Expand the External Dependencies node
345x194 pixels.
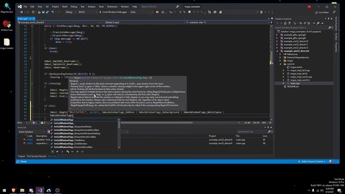280,58
